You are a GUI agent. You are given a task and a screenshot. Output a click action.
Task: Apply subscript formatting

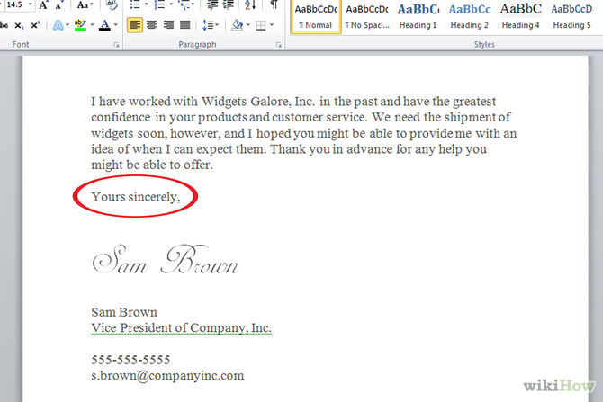tap(19, 25)
